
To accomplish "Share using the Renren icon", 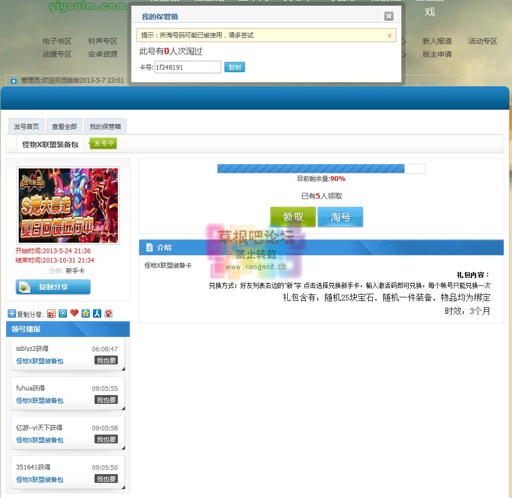I will pos(97,313).
